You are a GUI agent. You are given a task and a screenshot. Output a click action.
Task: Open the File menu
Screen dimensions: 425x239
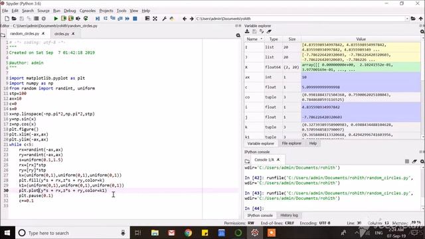click(5, 11)
